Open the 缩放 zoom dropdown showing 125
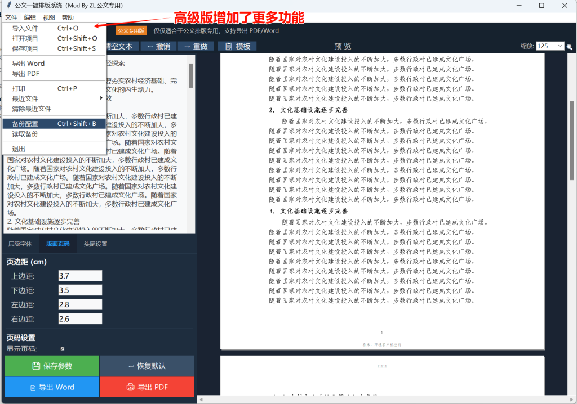Viewport: 577px width, 404px height. pyautogui.click(x=550, y=46)
